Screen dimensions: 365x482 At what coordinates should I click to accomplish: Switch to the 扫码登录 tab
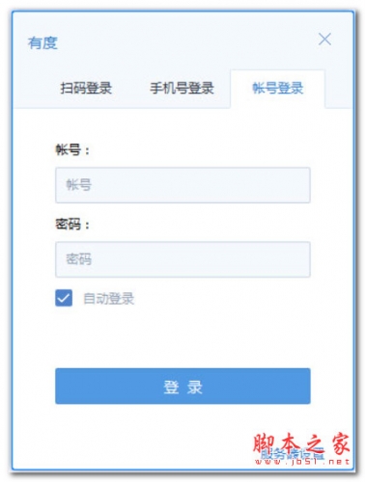click(86, 88)
